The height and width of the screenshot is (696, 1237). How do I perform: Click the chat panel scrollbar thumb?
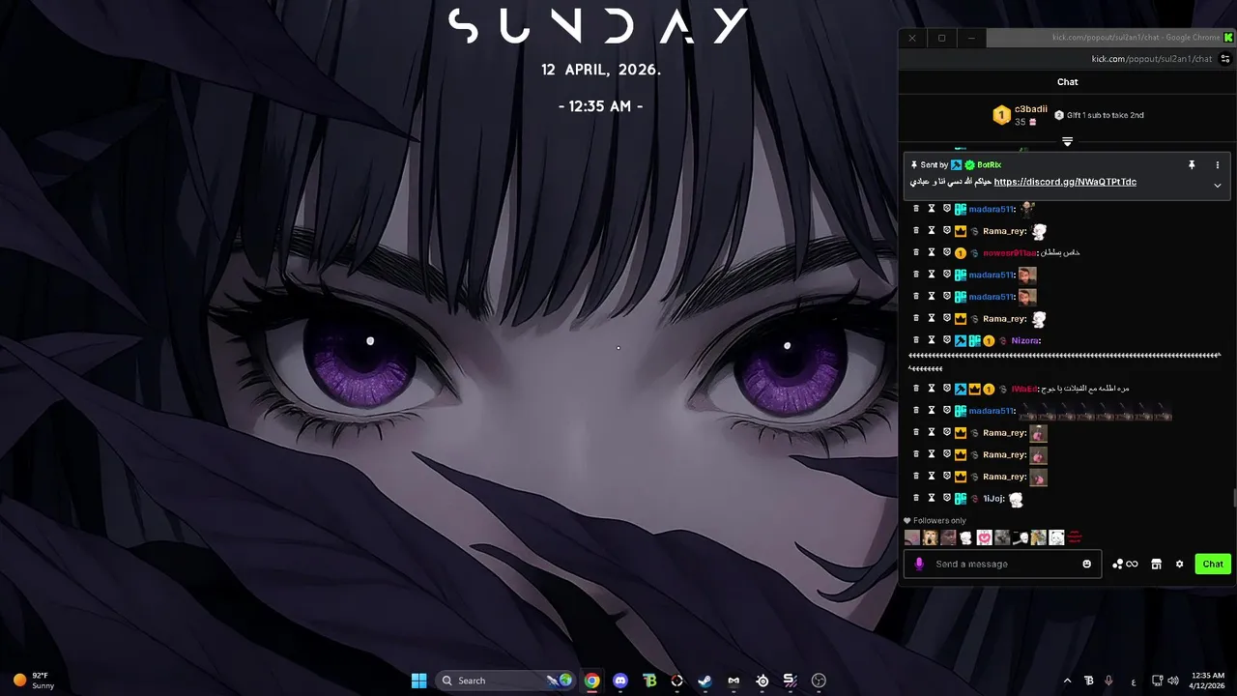pos(1234,499)
